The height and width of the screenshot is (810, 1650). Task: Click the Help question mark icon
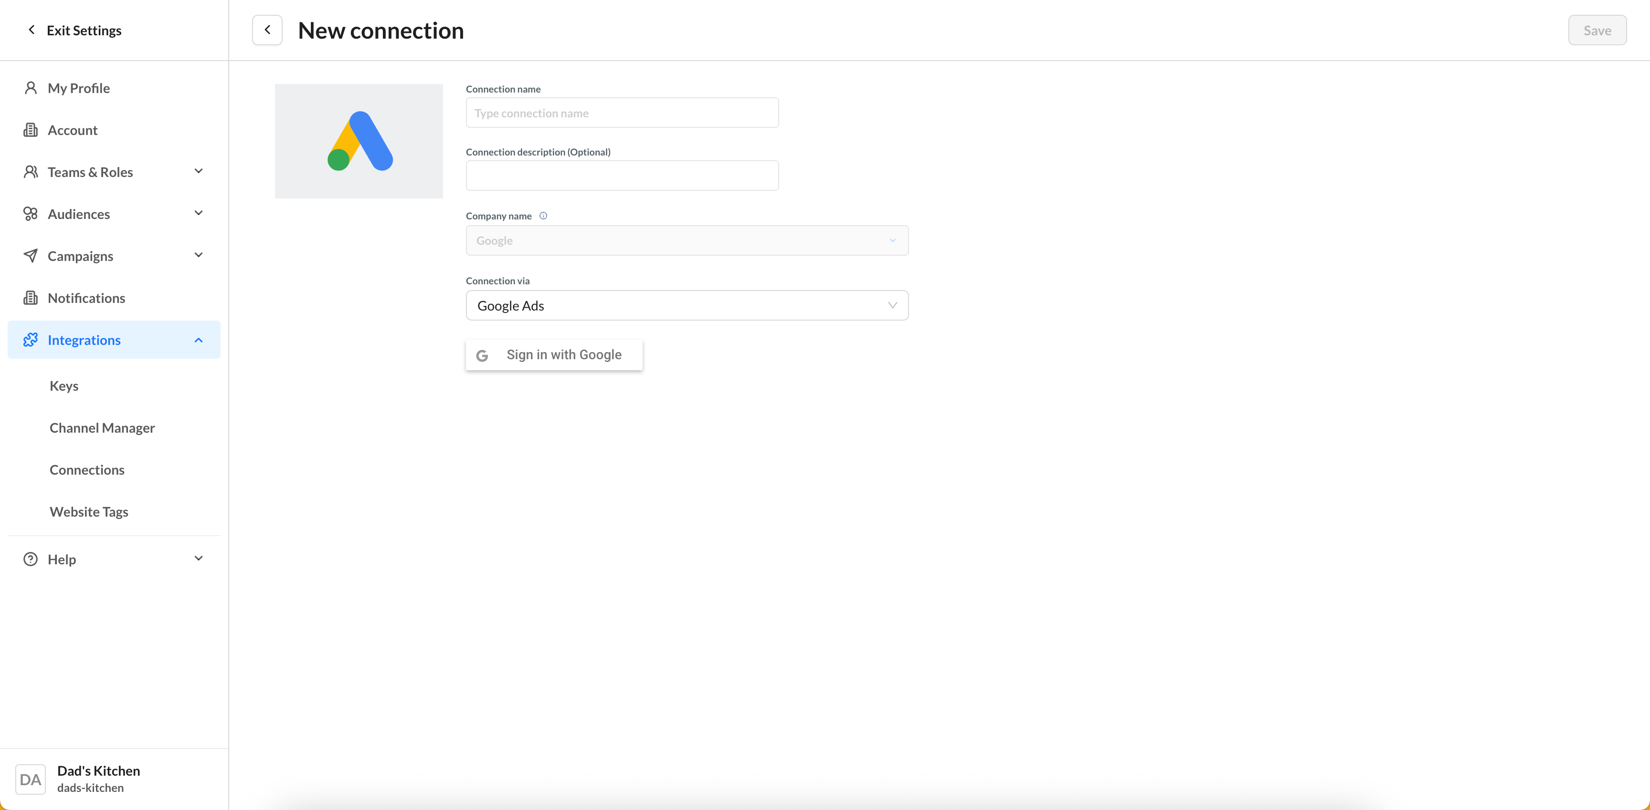click(x=30, y=559)
